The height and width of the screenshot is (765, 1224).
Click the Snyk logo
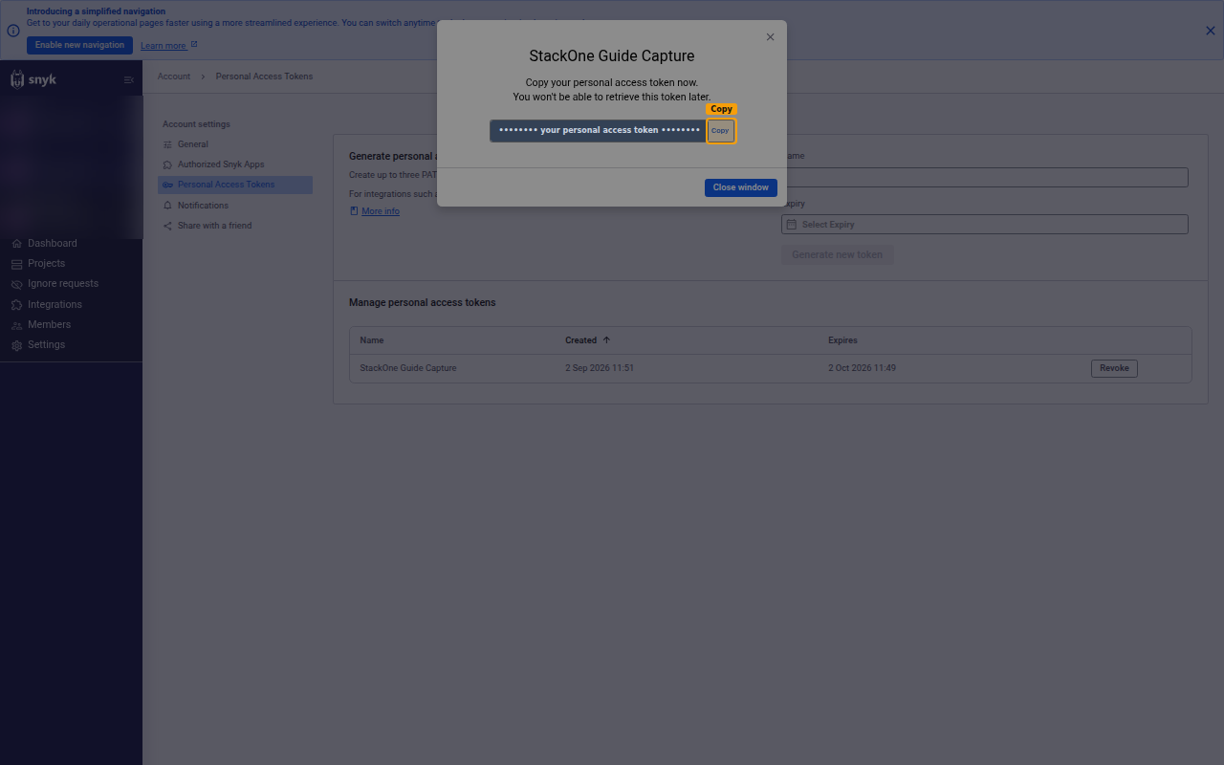point(33,79)
